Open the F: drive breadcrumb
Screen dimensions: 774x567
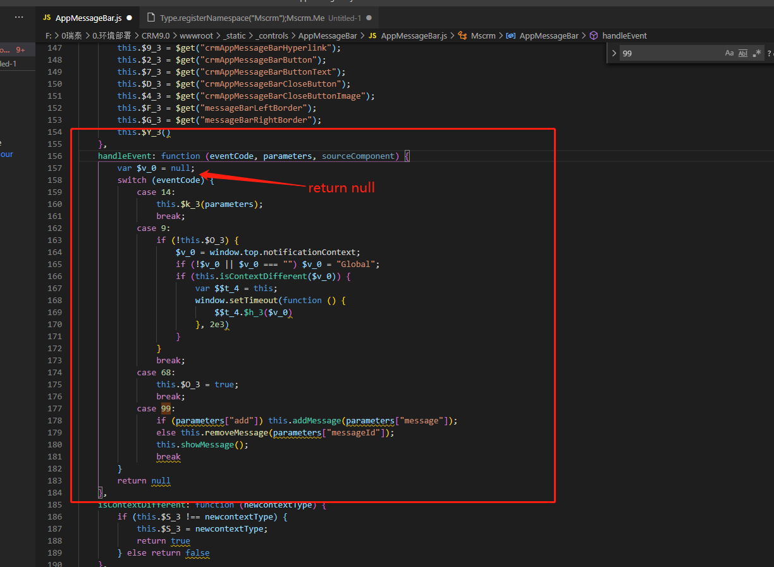48,36
